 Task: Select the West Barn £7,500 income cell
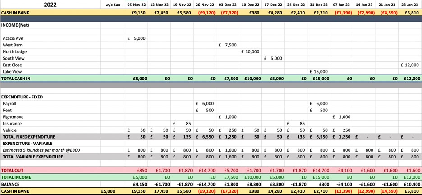[x=227, y=45]
